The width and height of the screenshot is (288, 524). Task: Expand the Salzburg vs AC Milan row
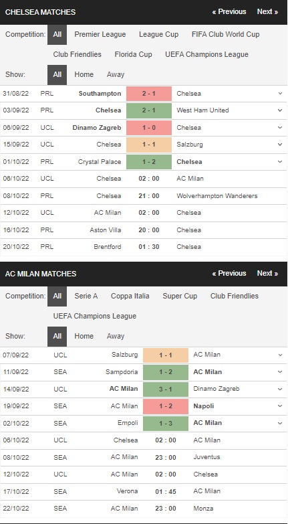pos(280,355)
